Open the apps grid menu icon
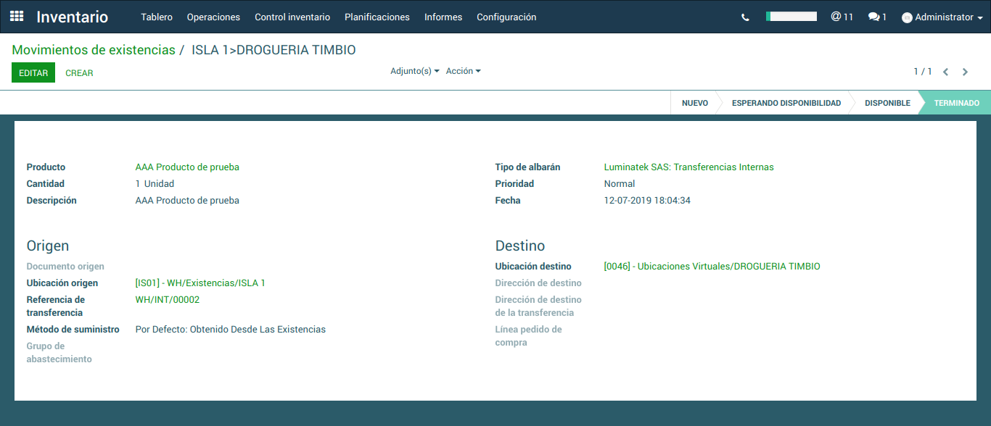 coord(17,17)
